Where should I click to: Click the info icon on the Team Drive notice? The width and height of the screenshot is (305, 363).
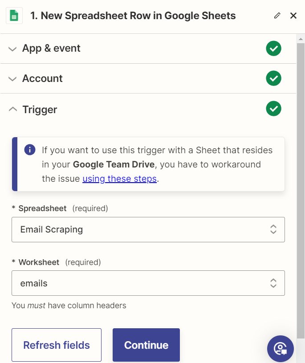click(x=29, y=150)
